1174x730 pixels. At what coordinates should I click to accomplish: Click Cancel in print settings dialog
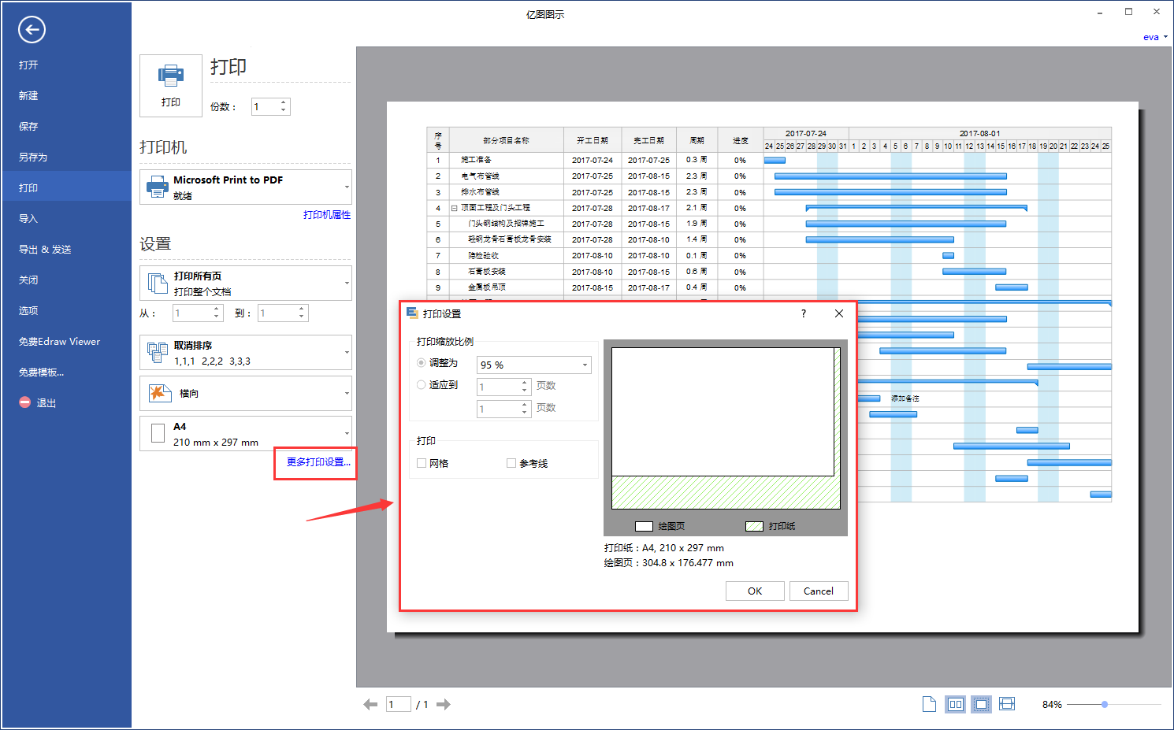pos(819,591)
